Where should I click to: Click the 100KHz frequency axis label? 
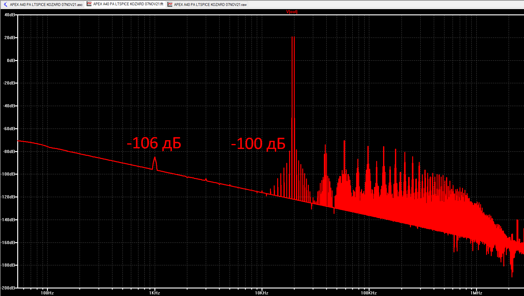point(369,293)
